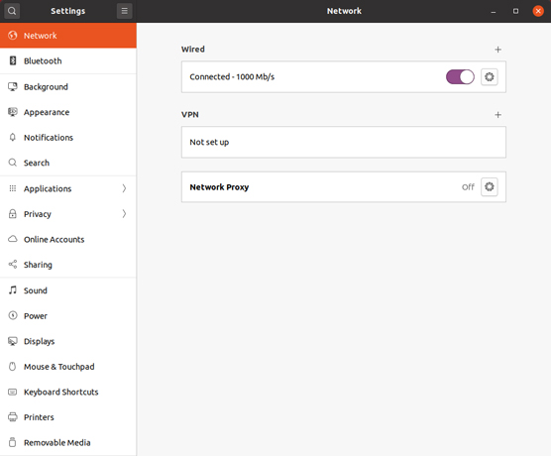
Task: Select Search settings entry
Action: tap(68, 163)
